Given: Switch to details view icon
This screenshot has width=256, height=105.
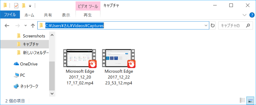Looking at the screenshot, I should (242, 100).
